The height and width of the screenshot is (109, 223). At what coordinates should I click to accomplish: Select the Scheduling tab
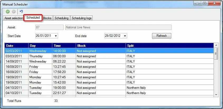(61, 18)
